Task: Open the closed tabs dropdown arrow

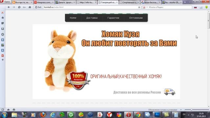Action: click(x=190, y=2)
